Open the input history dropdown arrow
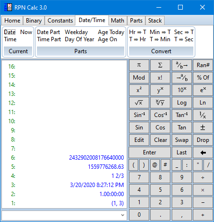Screen dimensions: 214x222 123,215
